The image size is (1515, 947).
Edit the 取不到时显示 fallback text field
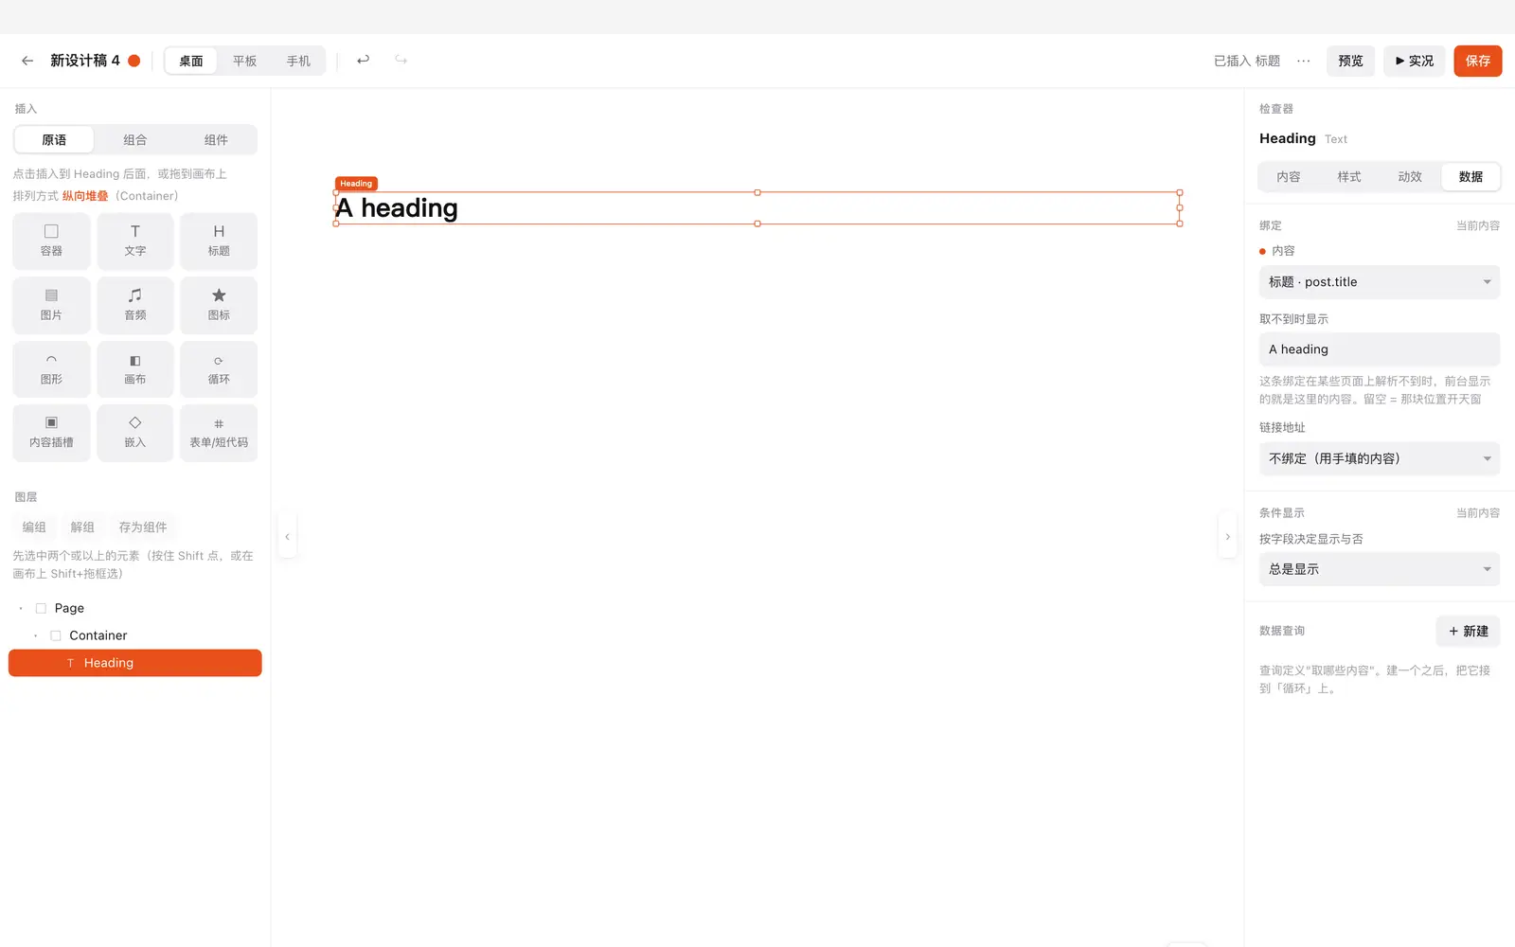point(1380,349)
